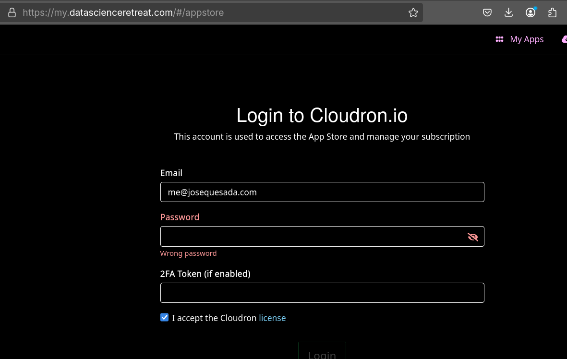Open the browser downloads arrow icon
Screen dimensions: 567x359
[x=508, y=12]
